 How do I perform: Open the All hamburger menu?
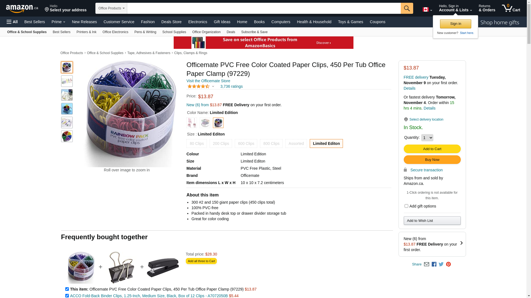click(x=12, y=22)
